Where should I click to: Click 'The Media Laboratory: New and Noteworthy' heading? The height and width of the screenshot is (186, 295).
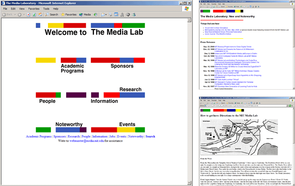coord(227,17)
